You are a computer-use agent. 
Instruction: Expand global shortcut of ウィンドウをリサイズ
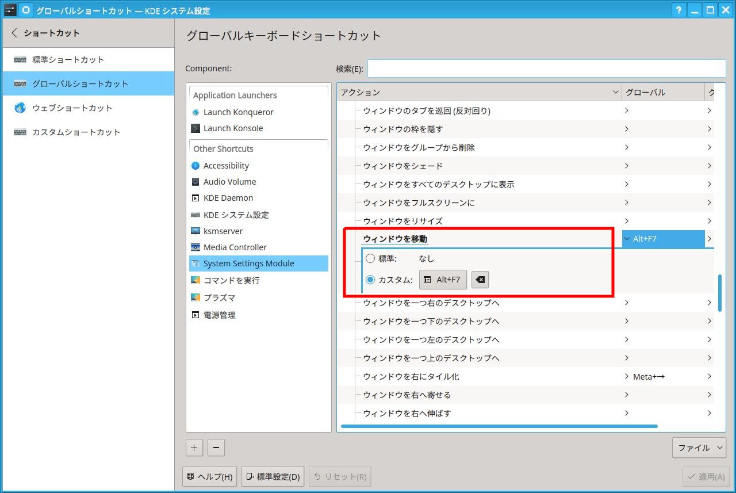pos(627,221)
